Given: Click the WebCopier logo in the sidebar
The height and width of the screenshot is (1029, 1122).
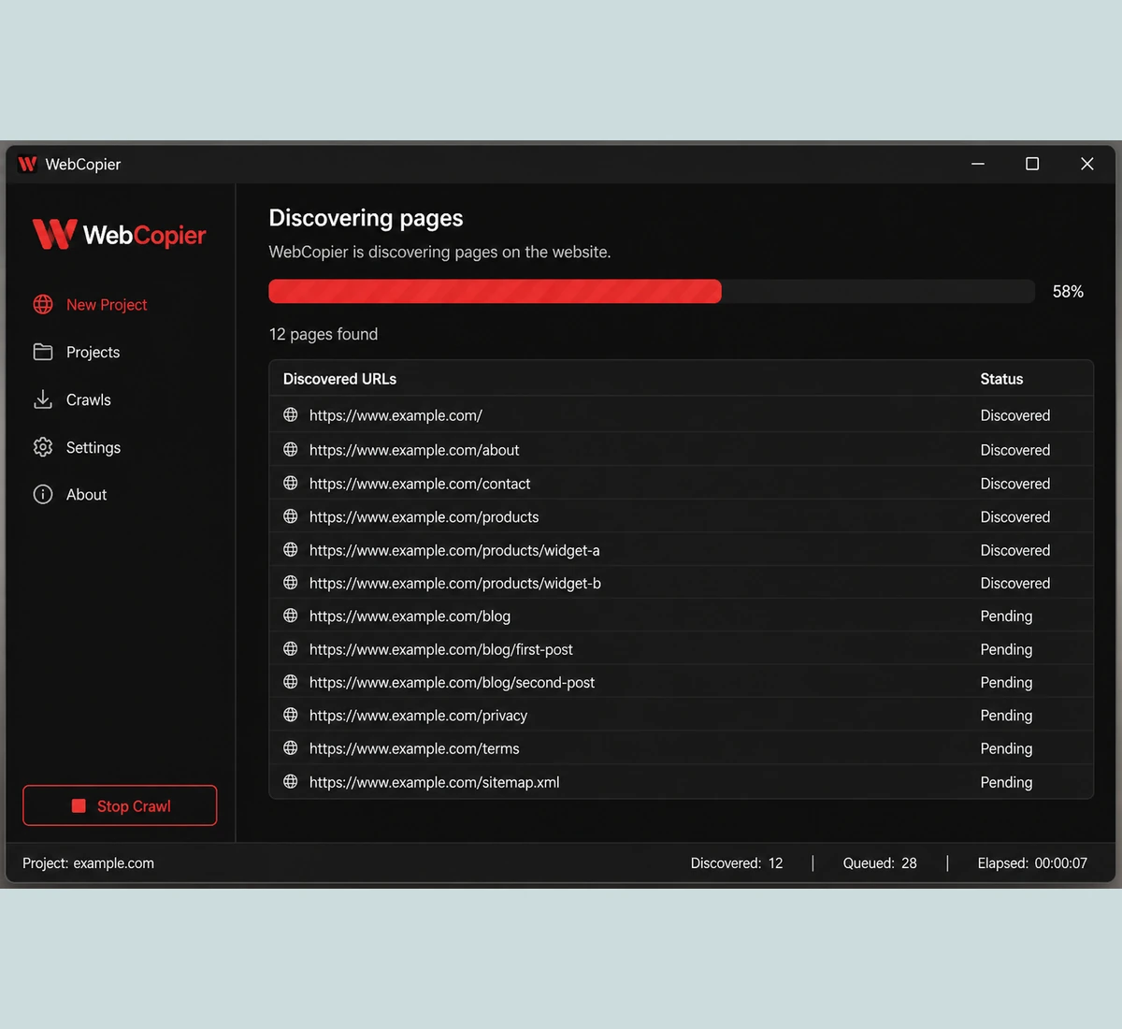Looking at the screenshot, I should click(x=119, y=234).
